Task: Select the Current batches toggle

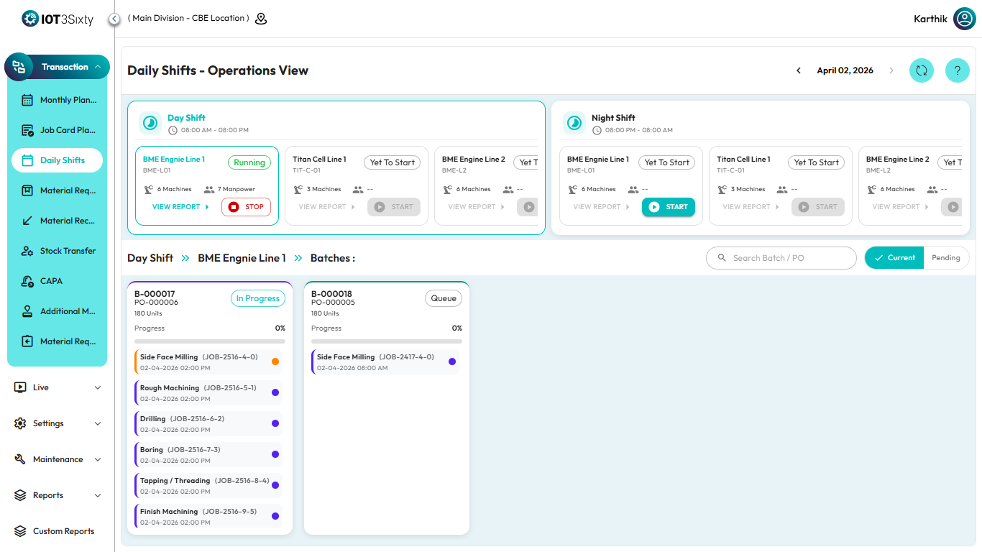Action: point(894,258)
